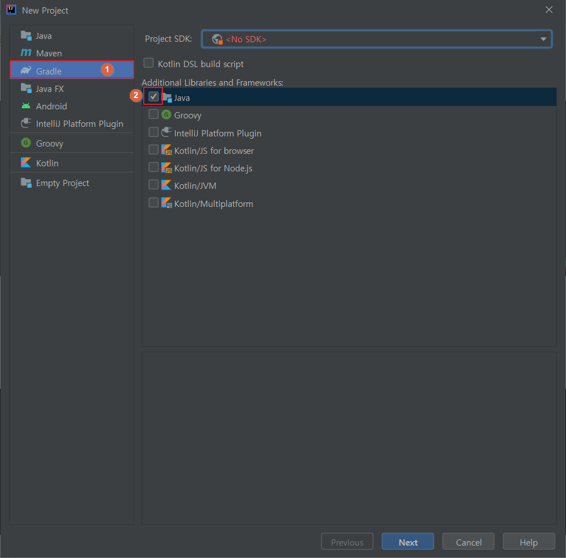Click the IntelliJ Platform Plugin icon in the project type list
The image size is (566, 558).
pyautogui.click(x=26, y=123)
